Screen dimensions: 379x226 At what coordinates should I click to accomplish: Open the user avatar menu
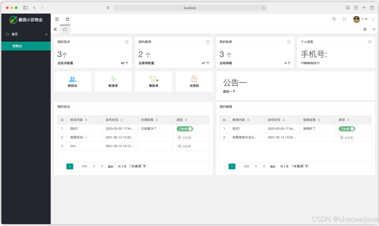(360, 19)
